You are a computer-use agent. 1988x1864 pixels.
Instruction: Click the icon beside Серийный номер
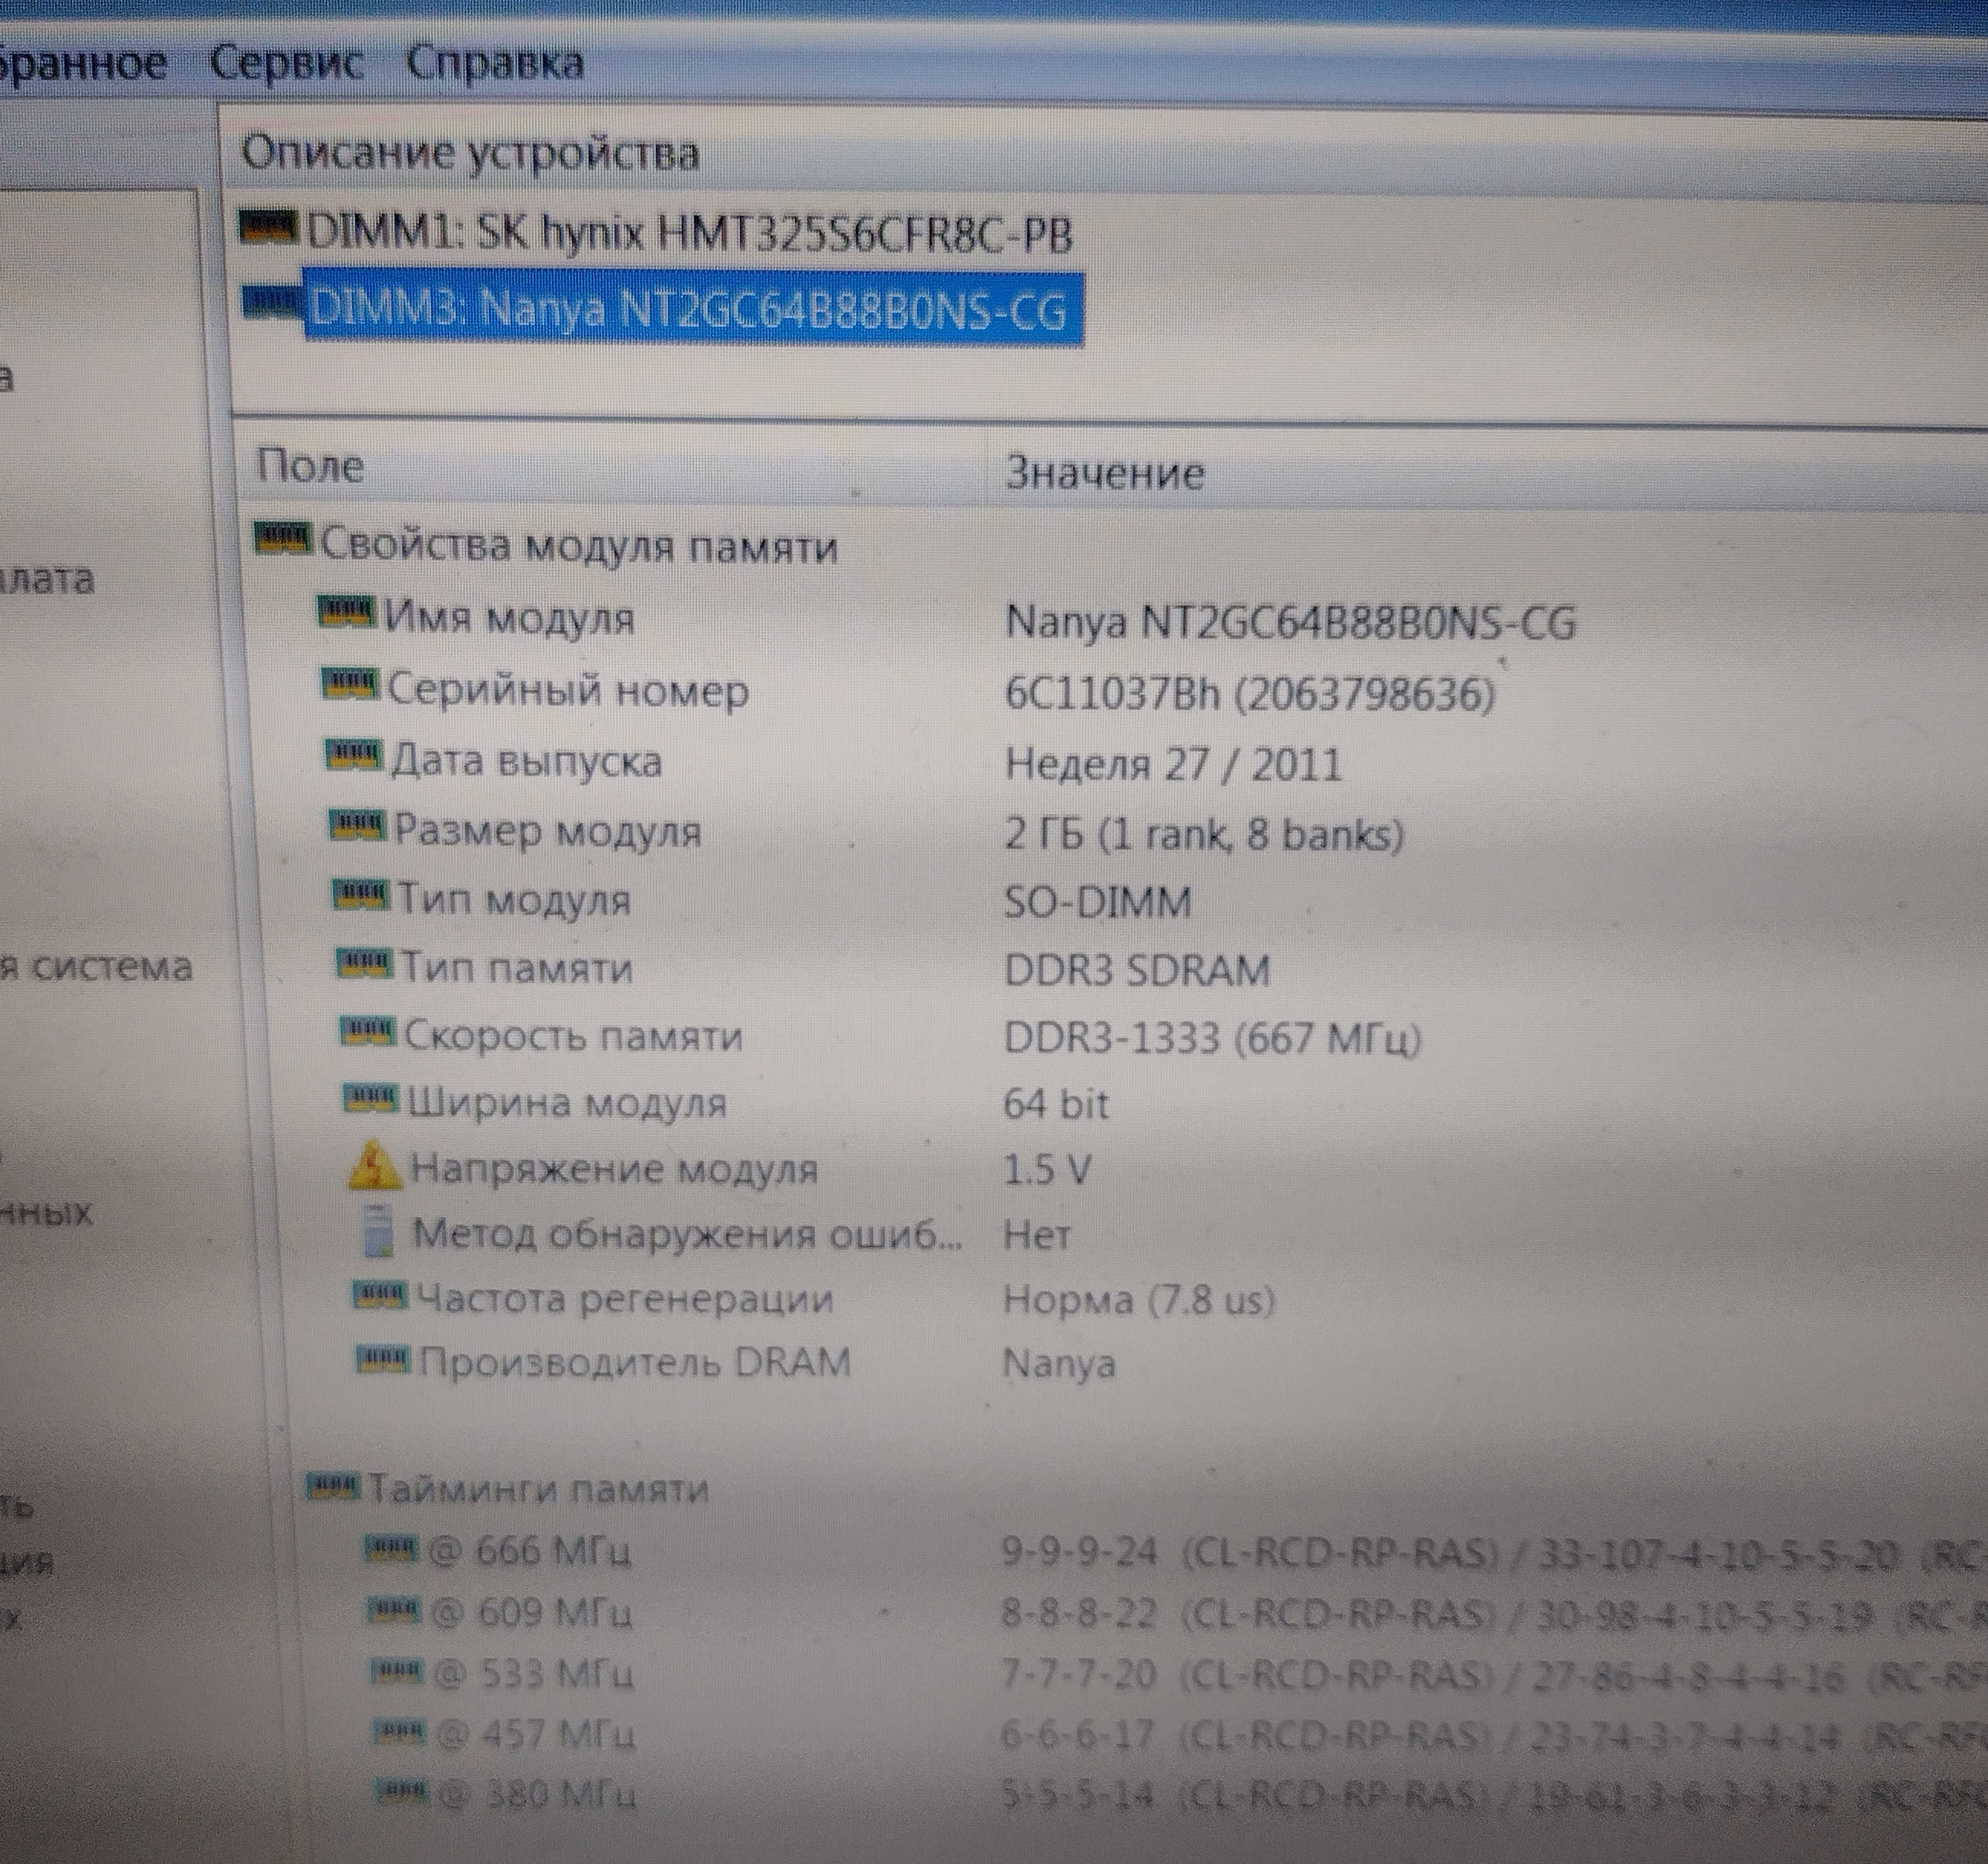point(350,685)
